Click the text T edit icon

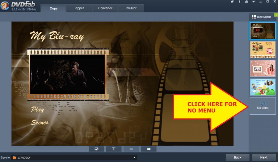pyautogui.click(x=114, y=149)
